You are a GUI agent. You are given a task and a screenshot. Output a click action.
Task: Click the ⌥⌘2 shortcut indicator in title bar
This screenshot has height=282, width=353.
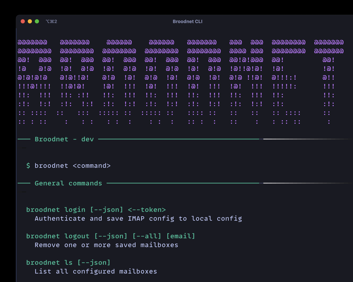point(51,21)
